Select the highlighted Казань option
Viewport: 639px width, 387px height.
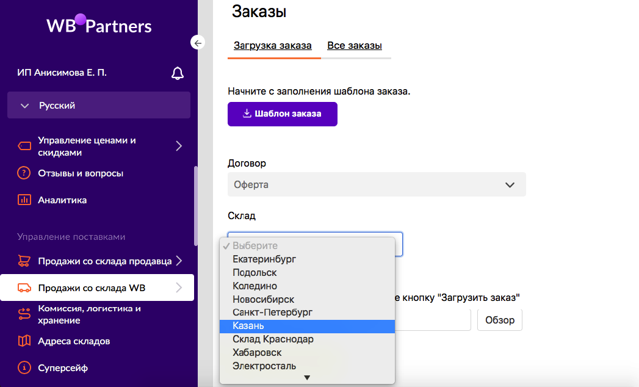coord(307,326)
